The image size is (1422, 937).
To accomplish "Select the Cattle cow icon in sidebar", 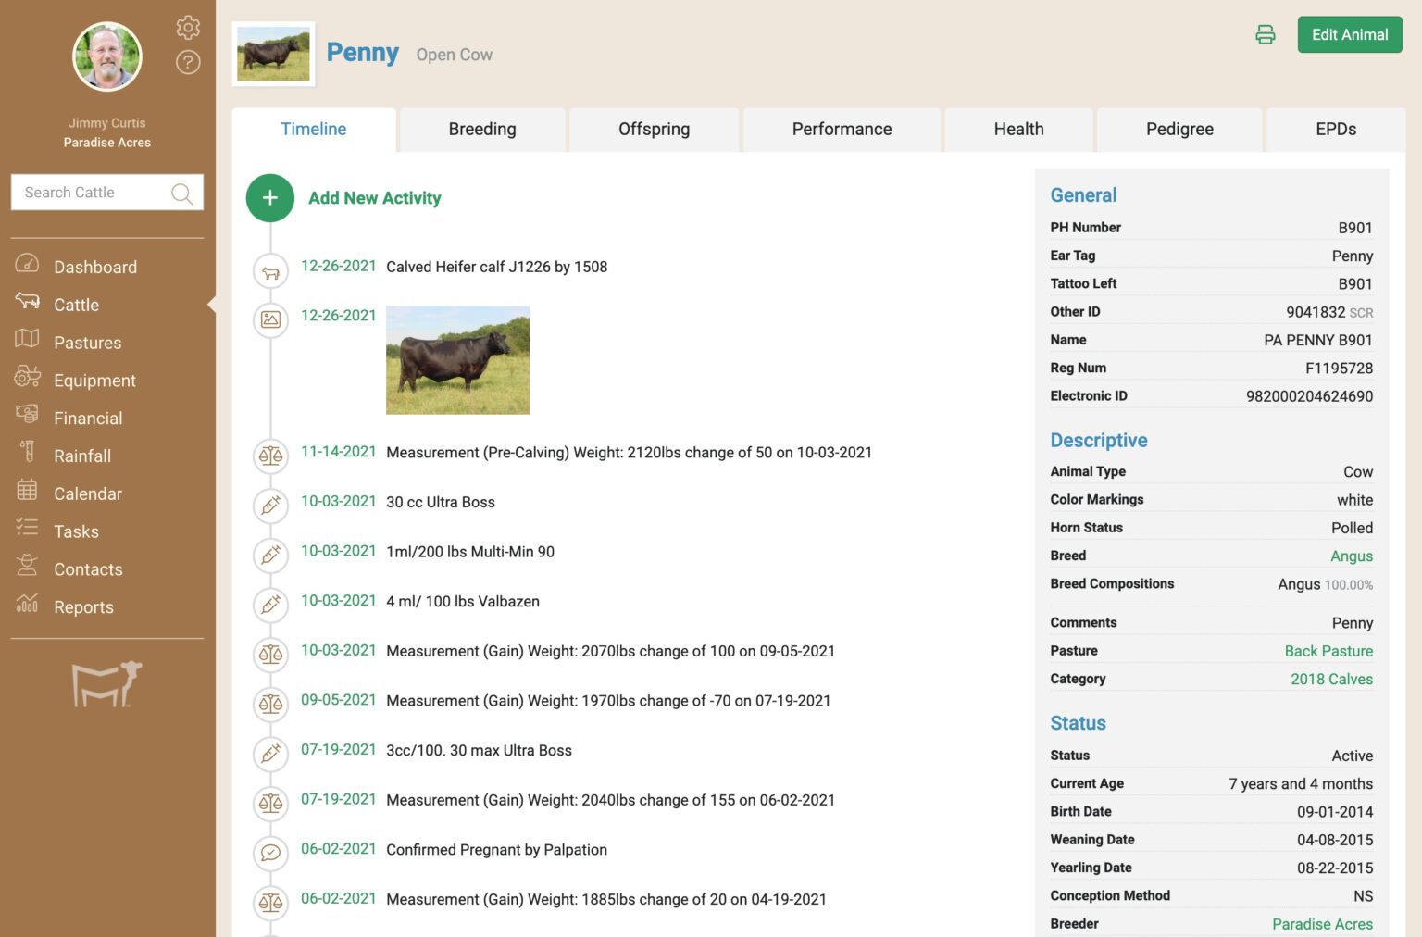I will point(26,304).
